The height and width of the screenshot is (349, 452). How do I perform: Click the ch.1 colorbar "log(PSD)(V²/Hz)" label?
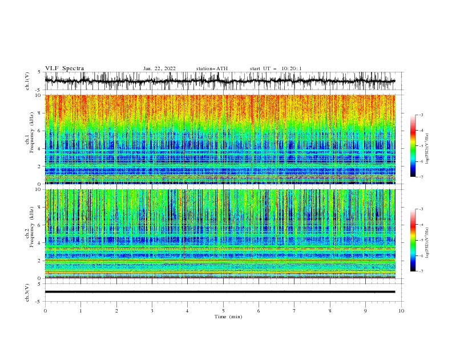pos(427,149)
